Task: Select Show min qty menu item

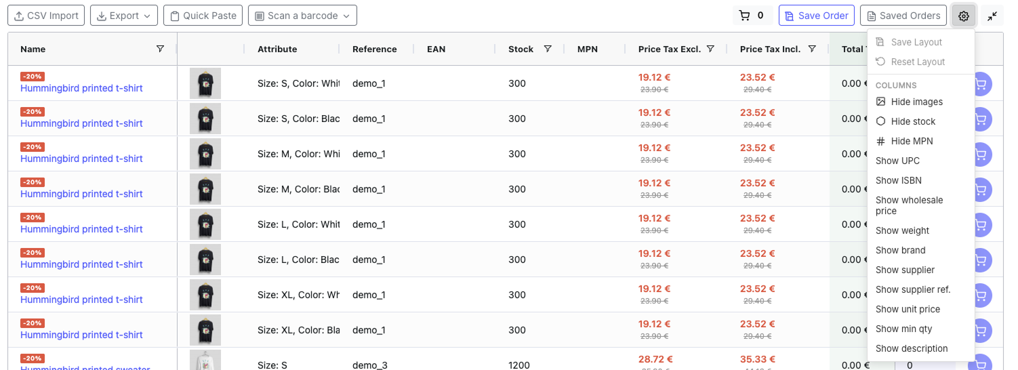Action: pyautogui.click(x=921, y=329)
